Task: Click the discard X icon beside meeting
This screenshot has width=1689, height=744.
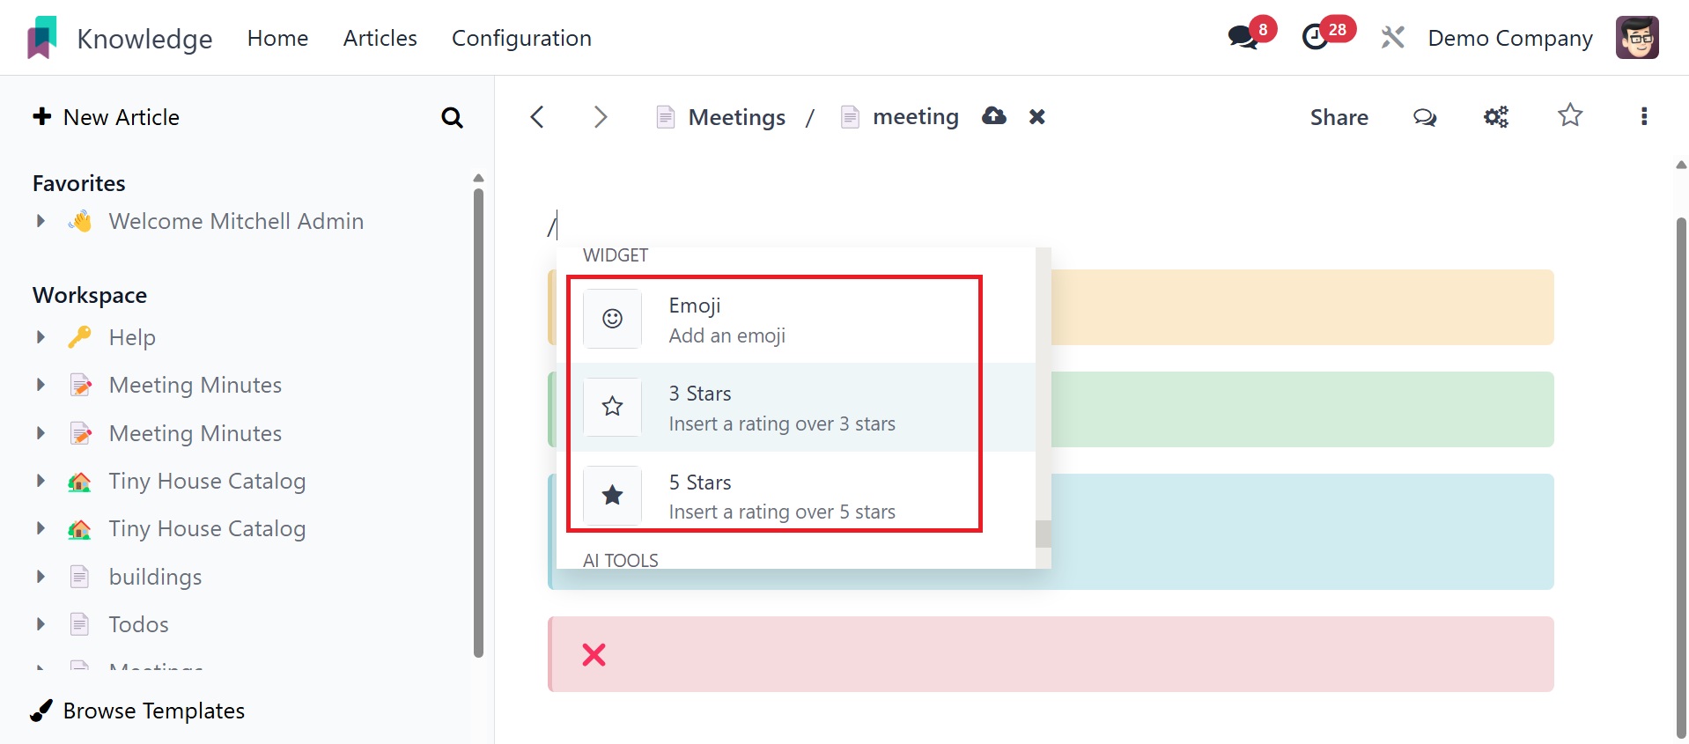Action: tap(1037, 117)
